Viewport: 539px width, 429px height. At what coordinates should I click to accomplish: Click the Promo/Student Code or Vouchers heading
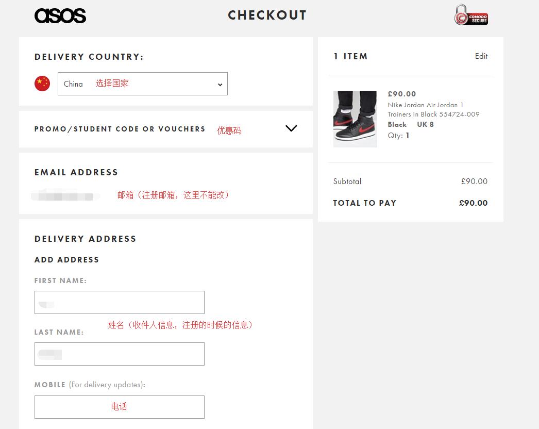(120, 129)
